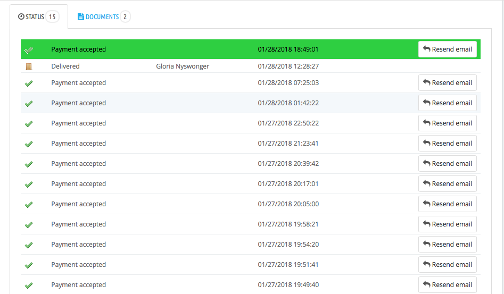Click checkmark icon for 01/27/2018 19:49:40 row
The width and height of the screenshot is (504, 294).
click(x=29, y=285)
